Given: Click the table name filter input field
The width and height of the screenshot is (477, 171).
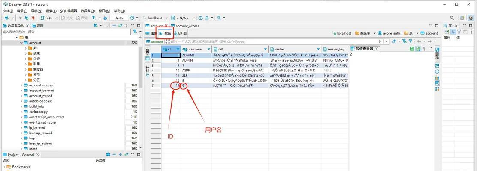Looking at the screenshot, I should [66, 32].
